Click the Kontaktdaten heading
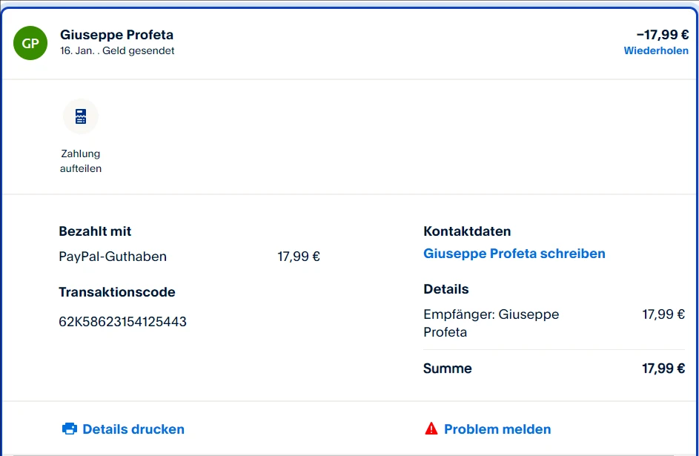The image size is (699, 456). click(467, 231)
